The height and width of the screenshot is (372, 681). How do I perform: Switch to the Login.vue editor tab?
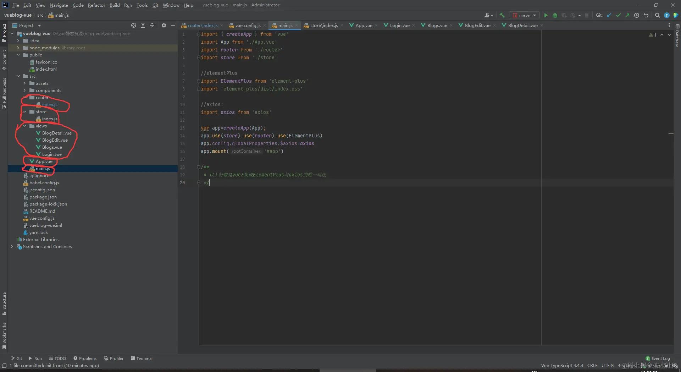tap(399, 25)
